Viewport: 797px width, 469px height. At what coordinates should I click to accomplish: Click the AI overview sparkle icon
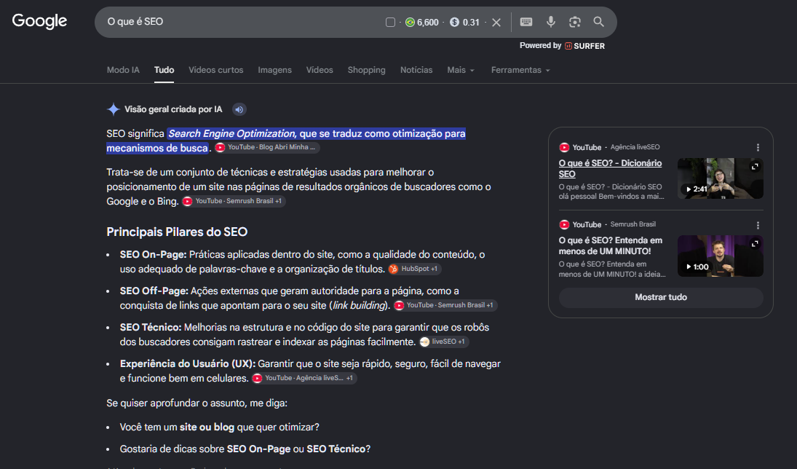tap(114, 109)
